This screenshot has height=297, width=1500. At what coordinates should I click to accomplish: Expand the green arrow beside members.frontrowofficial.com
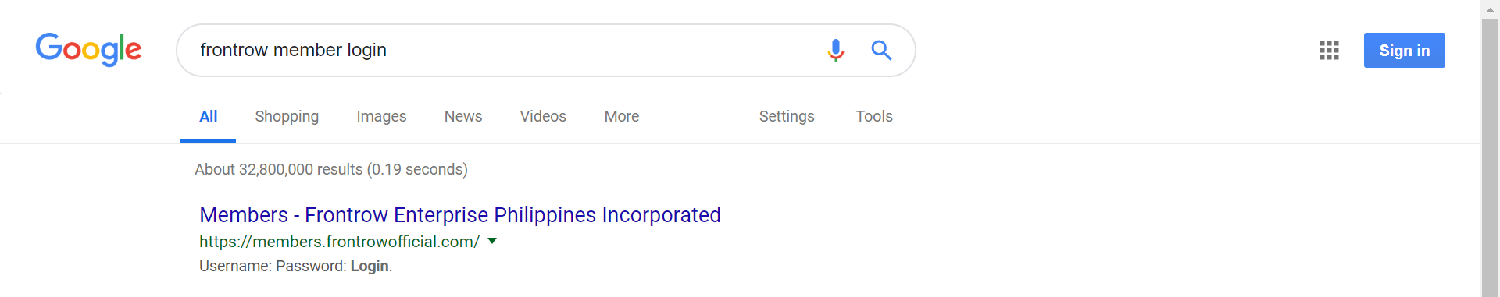tap(492, 241)
